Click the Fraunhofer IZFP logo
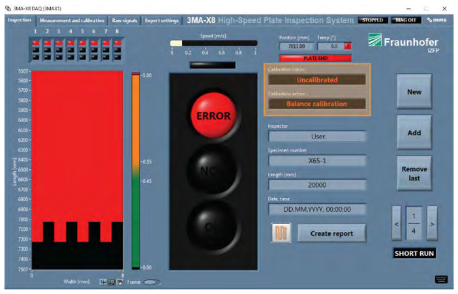The width and height of the screenshot is (458, 294). tap(404, 42)
